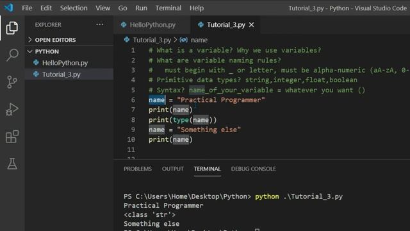Switch to the Debug Console tab
This screenshot has height=231, width=410.
tap(254, 169)
